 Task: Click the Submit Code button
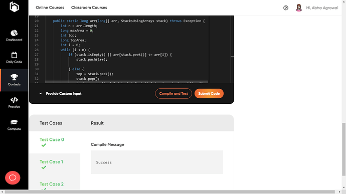(x=209, y=94)
